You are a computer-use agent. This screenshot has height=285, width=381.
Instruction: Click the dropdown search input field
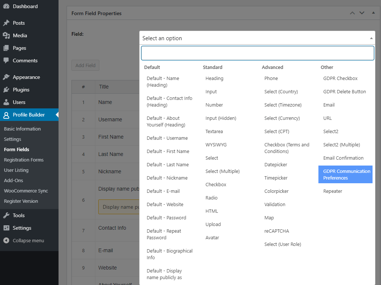click(257, 53)
